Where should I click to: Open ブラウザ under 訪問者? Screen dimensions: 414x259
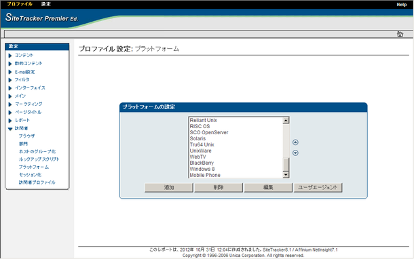[26, 136]
